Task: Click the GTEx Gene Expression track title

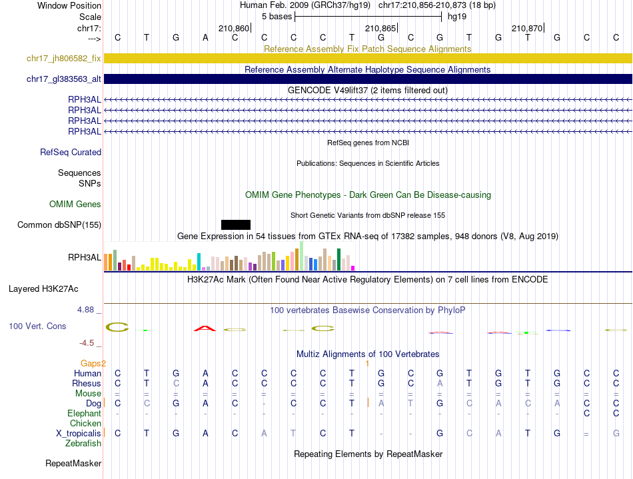Action: 368,236
